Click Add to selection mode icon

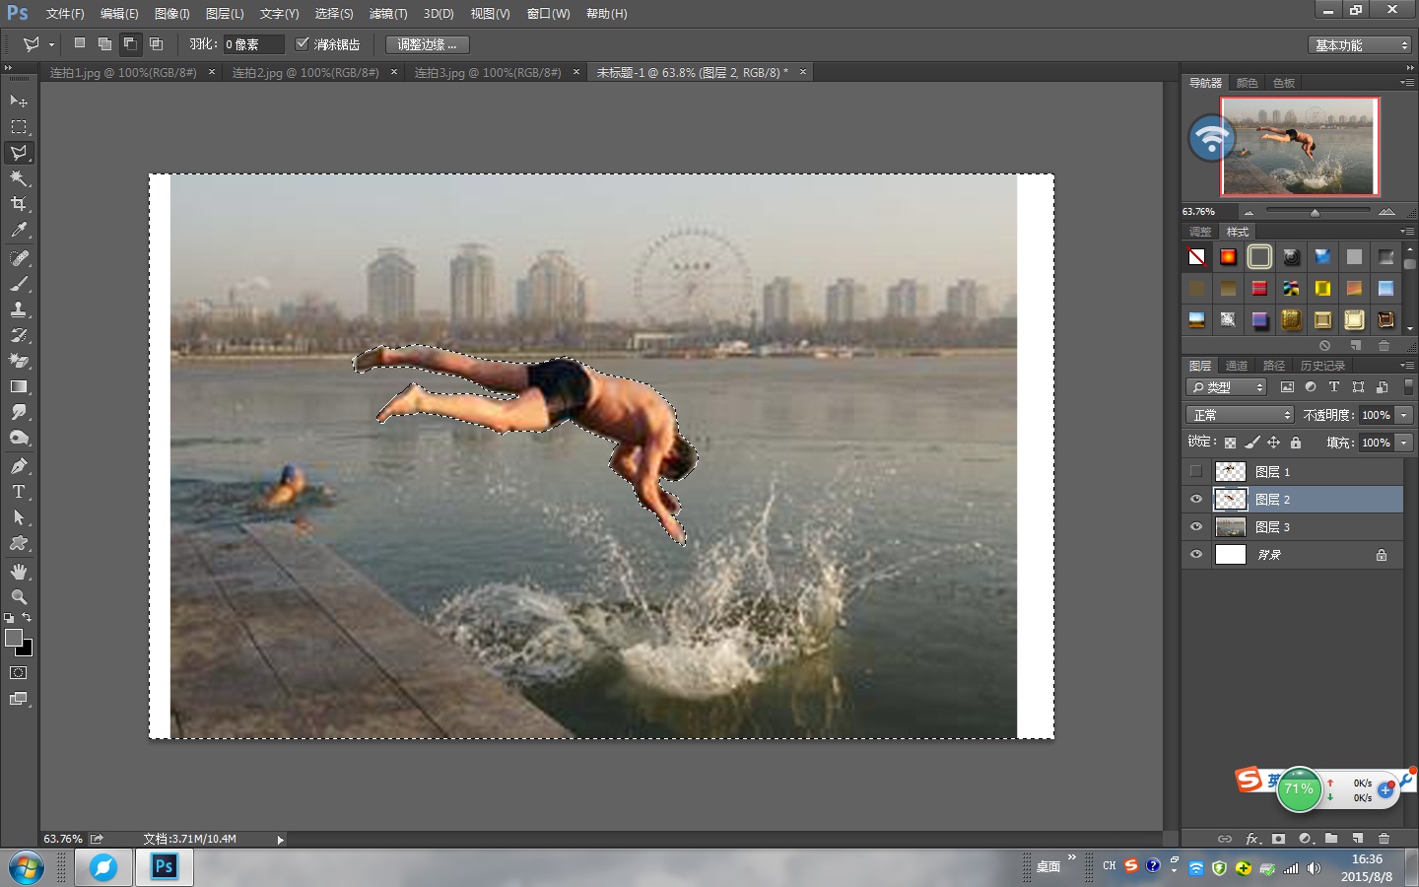pyautogui.click(x=104, y=43)
